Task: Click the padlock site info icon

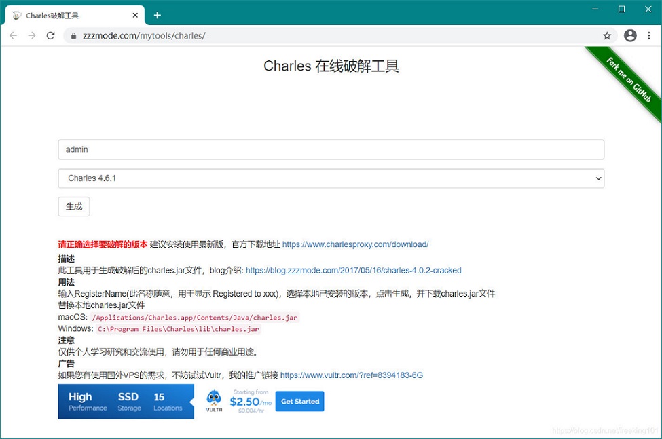Action: point(73,36)
